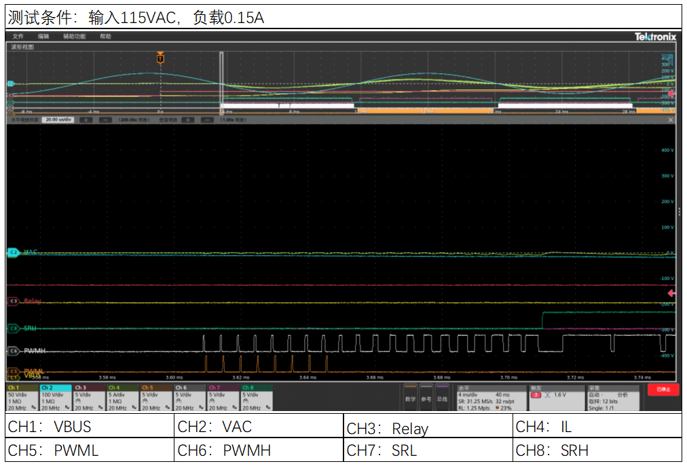Click the three-dot handle on right edge
This screenshot has width=687, height=466.
(679, 212)
